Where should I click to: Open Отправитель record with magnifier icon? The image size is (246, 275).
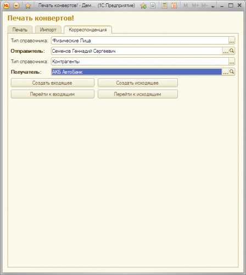pos(232,51)
